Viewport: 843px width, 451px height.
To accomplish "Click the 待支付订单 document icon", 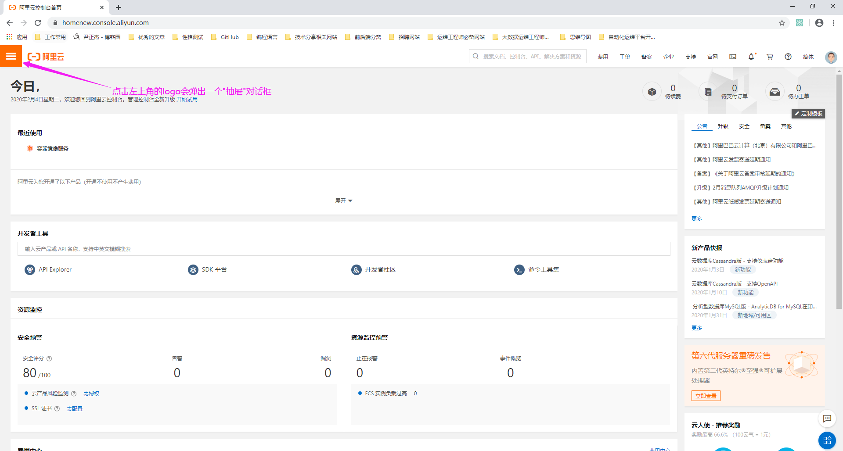I will [x=708, y=92].
